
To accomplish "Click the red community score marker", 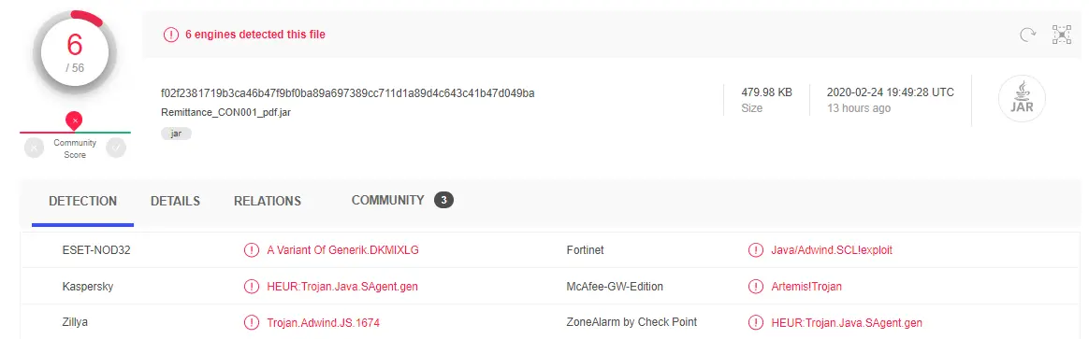I will [x=74, y=120].
